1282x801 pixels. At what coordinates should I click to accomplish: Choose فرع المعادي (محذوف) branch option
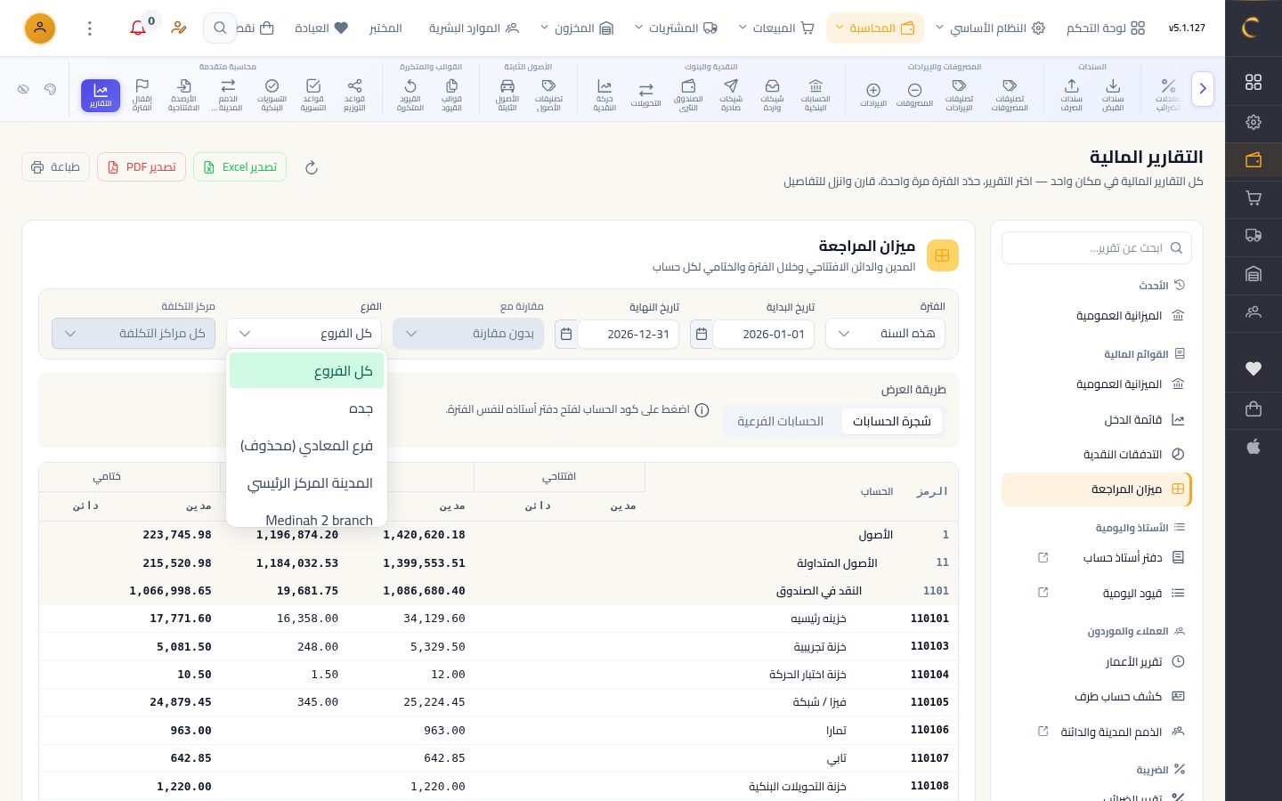pyautogui.click(x=306, y=446)
